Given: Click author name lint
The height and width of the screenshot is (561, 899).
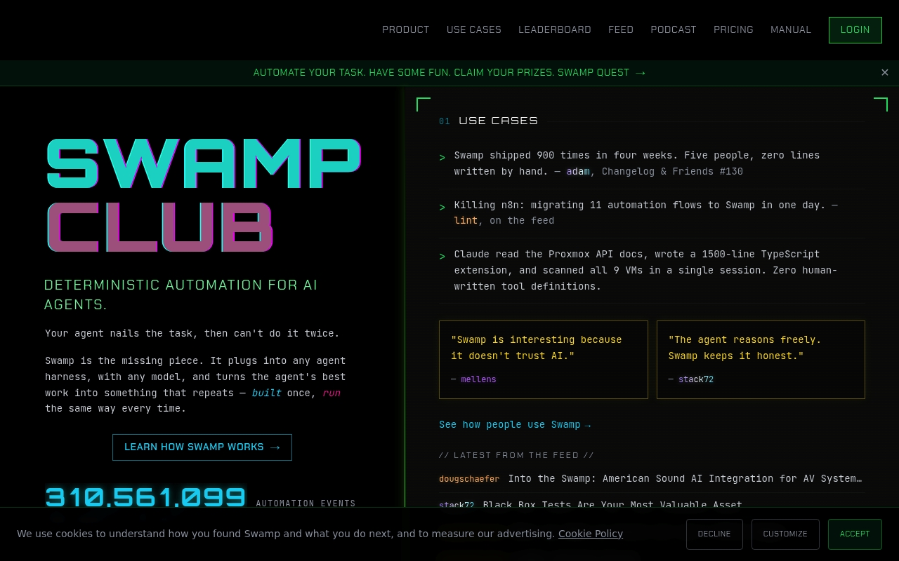Looking at the screenshot, I should coord(466,221).
